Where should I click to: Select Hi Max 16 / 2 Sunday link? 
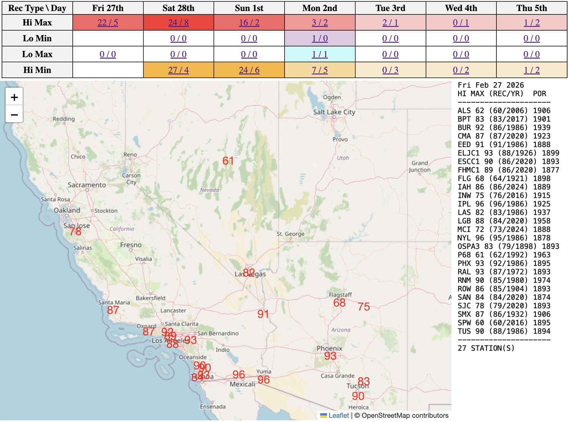point(249,23)
